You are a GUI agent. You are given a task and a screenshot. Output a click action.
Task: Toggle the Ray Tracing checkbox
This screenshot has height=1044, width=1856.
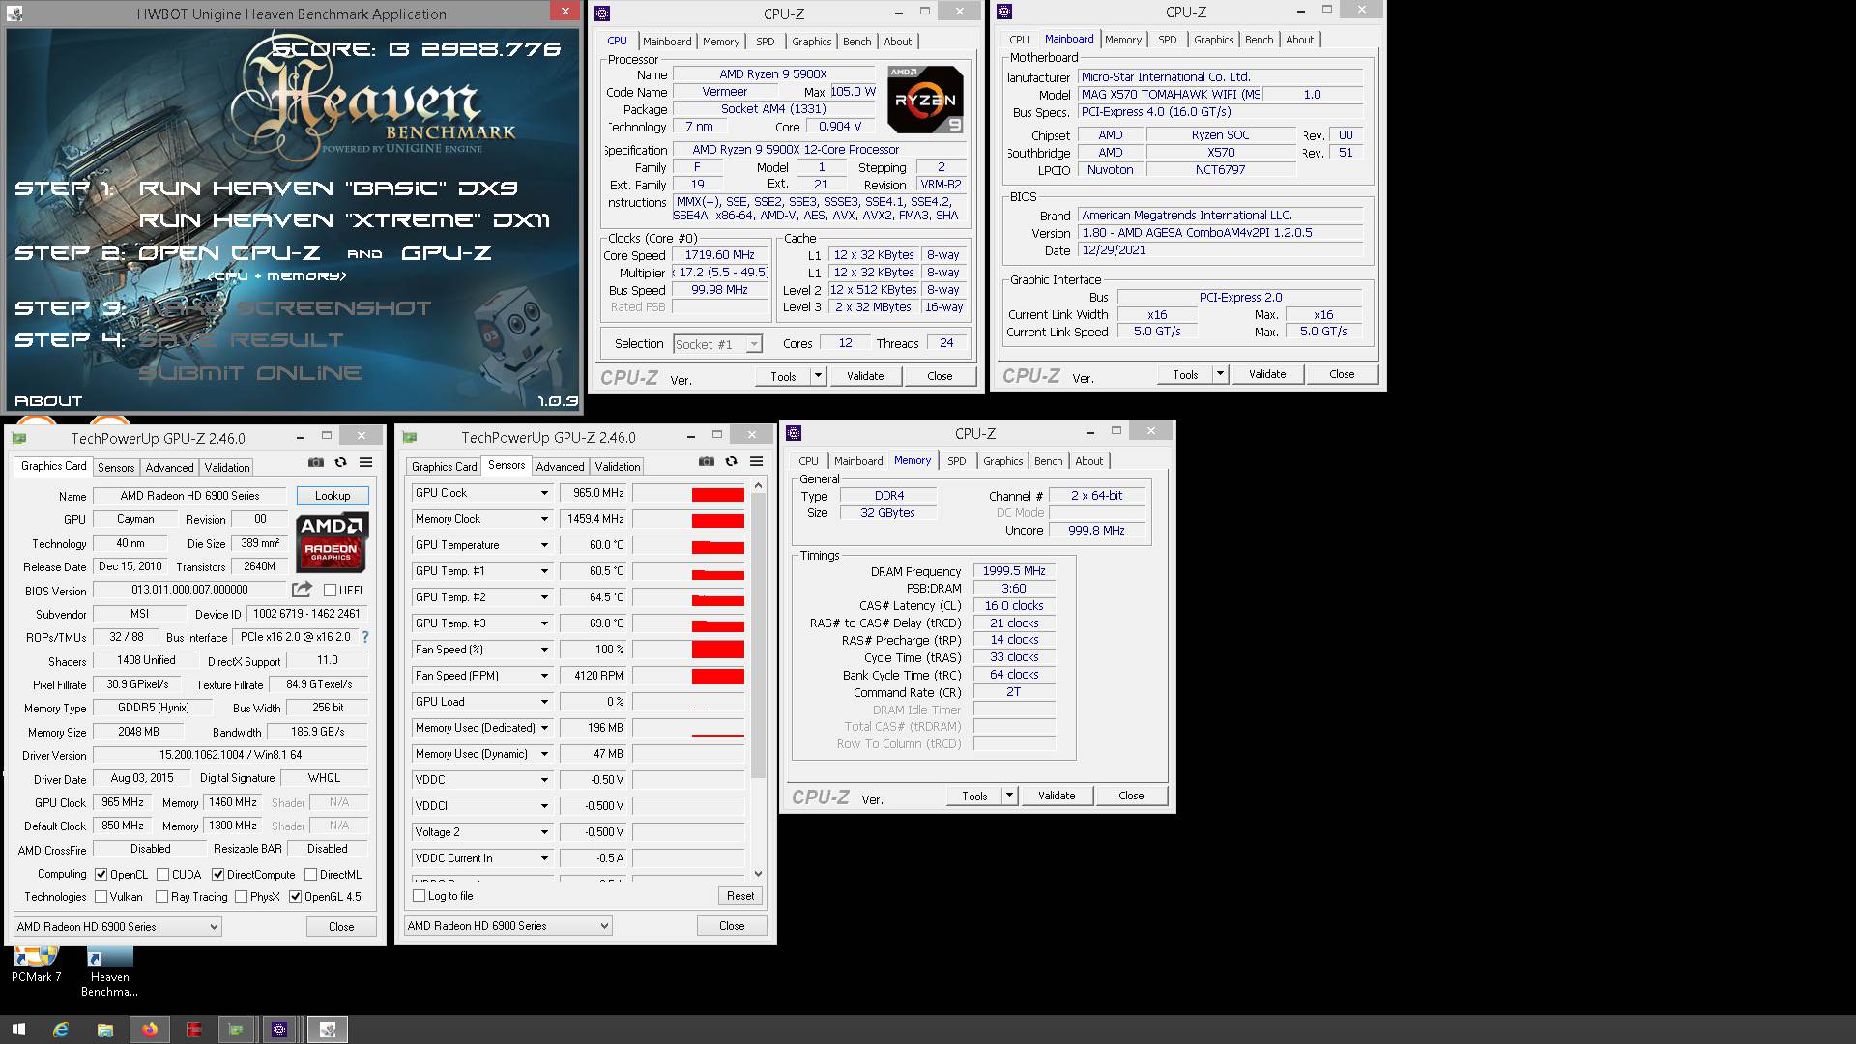(x=161, y=896)
